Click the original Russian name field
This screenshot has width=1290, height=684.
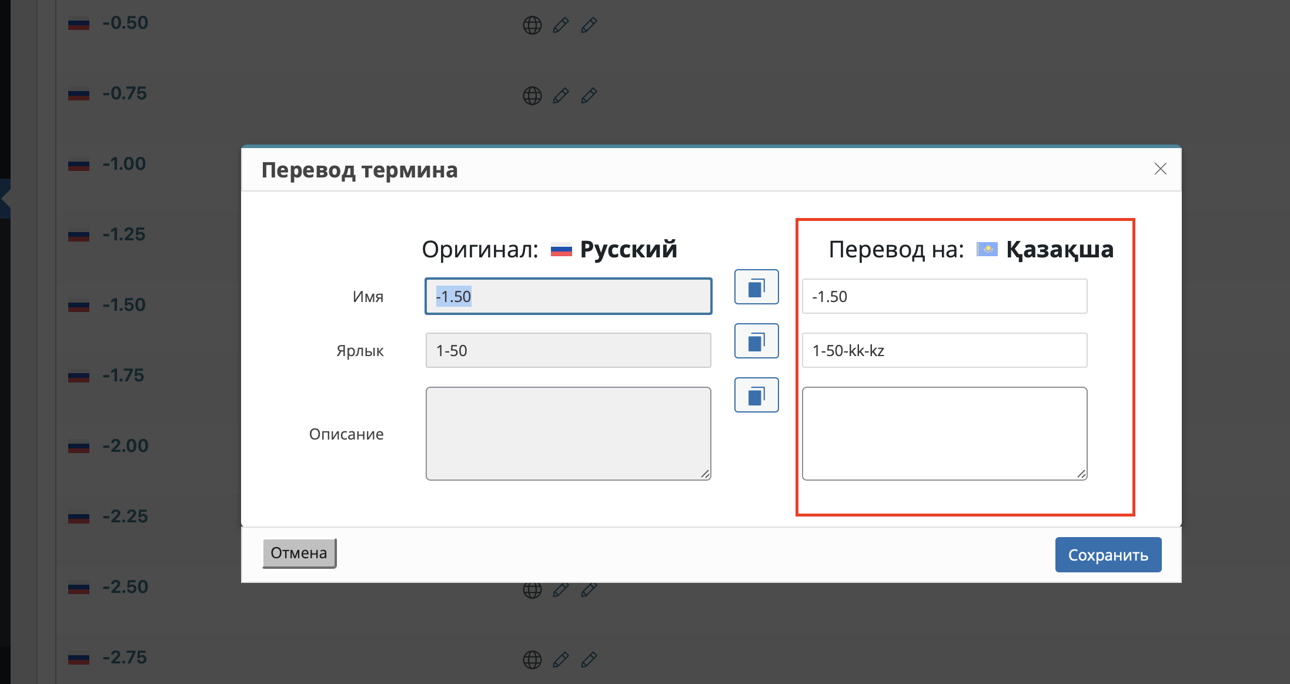point(568,297)
